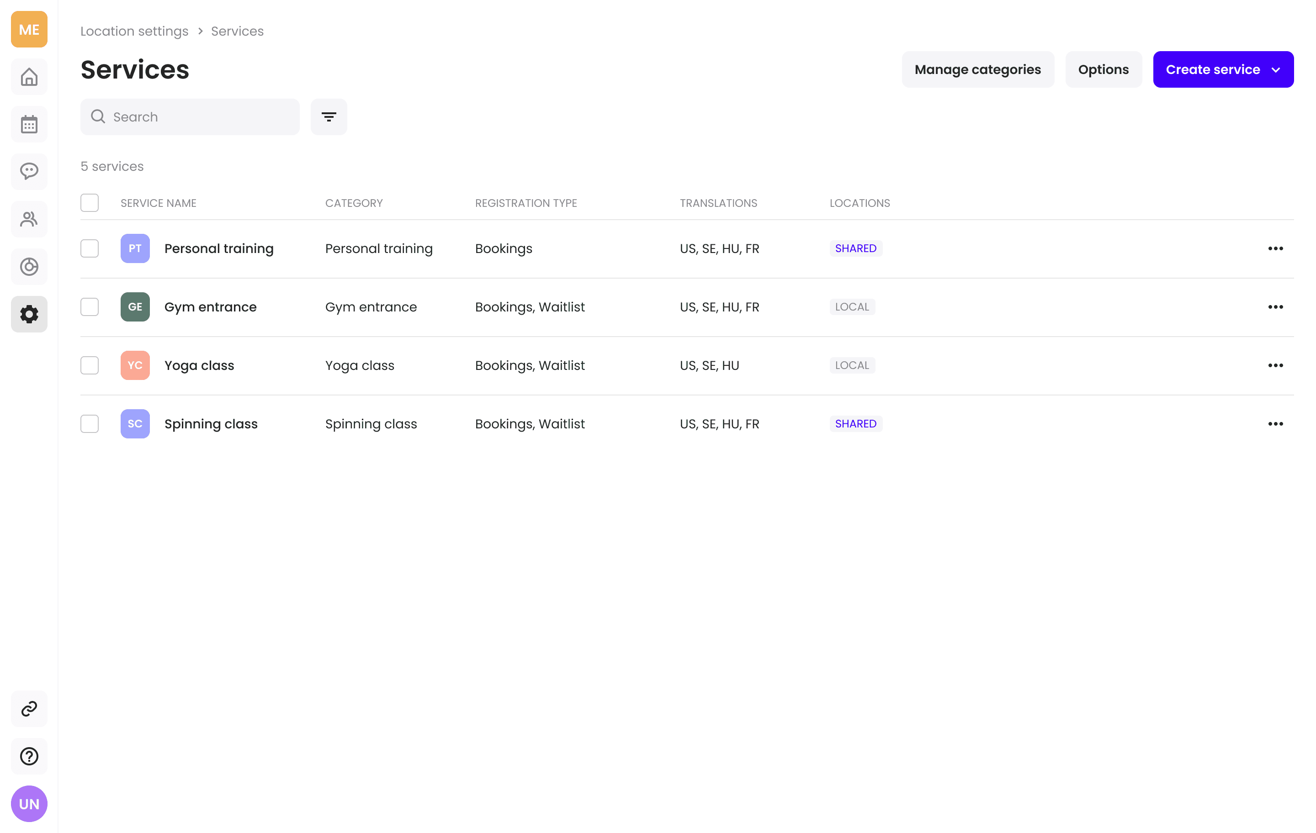Open more options for Gym entrance
1316x833 pixels.
tap(1275, 307)
